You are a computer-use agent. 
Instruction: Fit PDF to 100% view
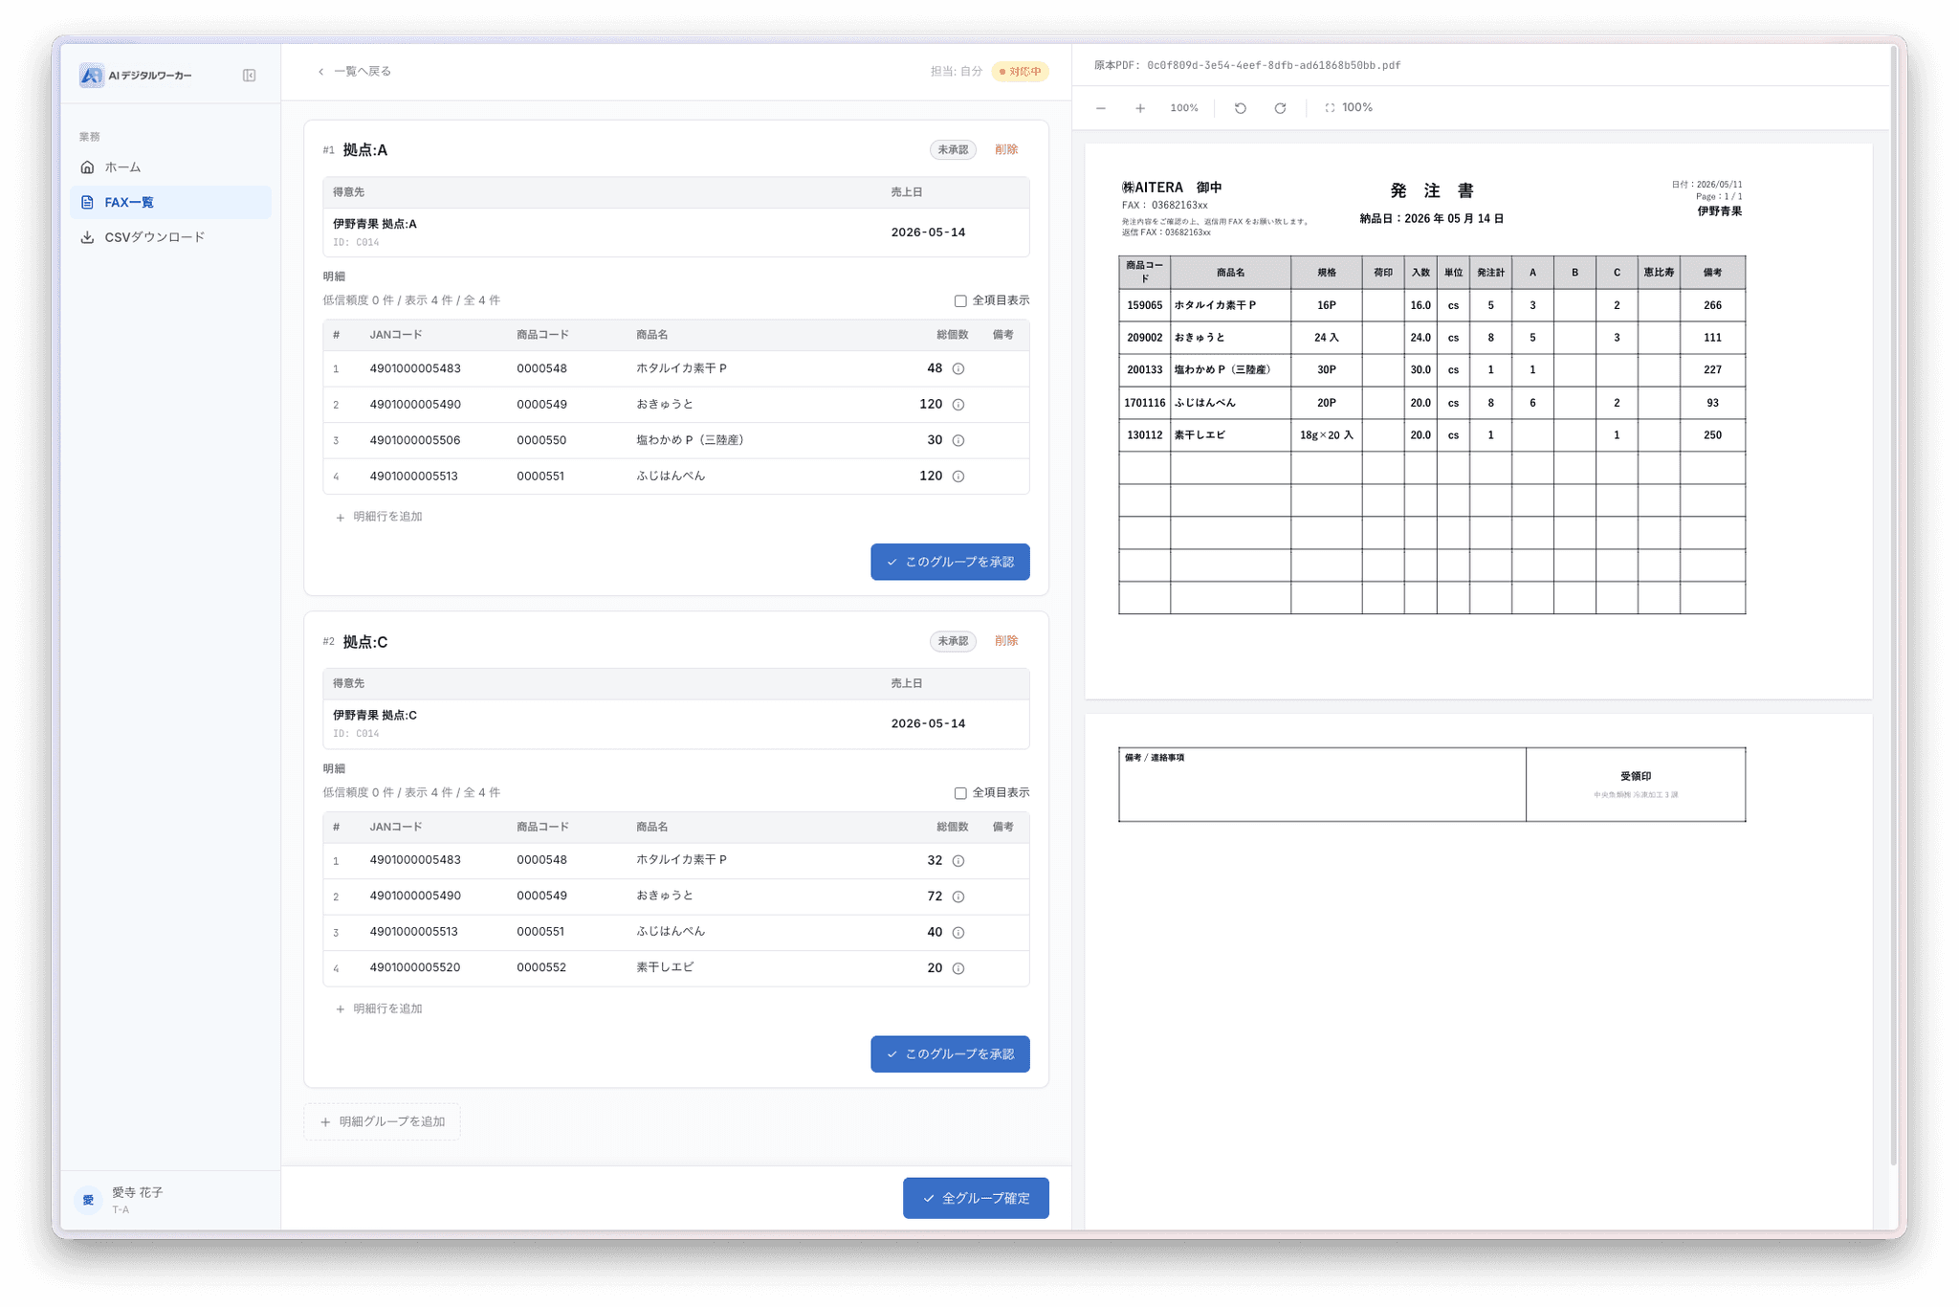pos(1349,108)
